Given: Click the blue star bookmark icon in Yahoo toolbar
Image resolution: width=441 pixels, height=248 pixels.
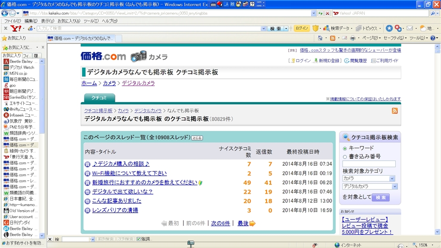Looking at the screenshot, I should pos(389,28).
